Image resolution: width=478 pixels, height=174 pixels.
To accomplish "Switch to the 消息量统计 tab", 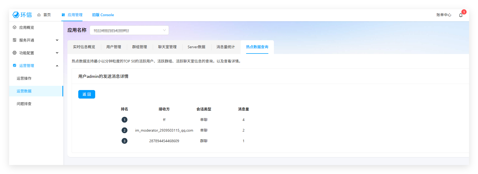I will [x=226, y=47].
